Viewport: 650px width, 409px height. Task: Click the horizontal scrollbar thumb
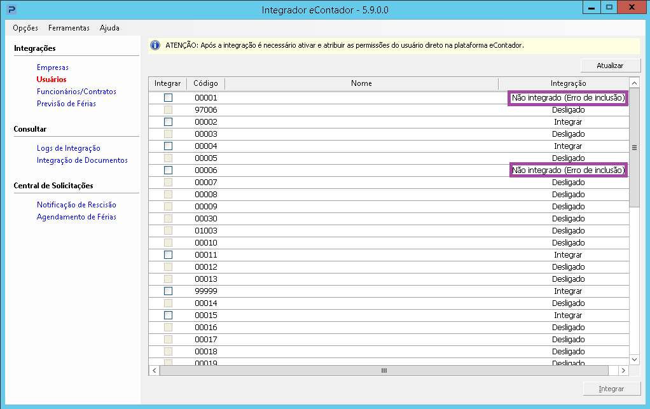(384, 370)
